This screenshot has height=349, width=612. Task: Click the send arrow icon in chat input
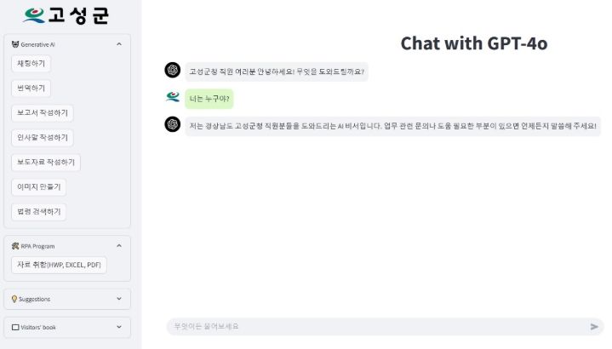594,327
